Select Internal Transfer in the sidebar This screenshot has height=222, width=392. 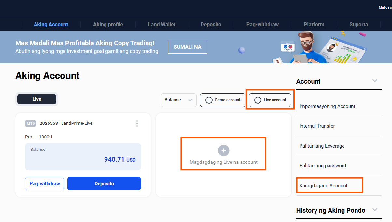point(317,126)
